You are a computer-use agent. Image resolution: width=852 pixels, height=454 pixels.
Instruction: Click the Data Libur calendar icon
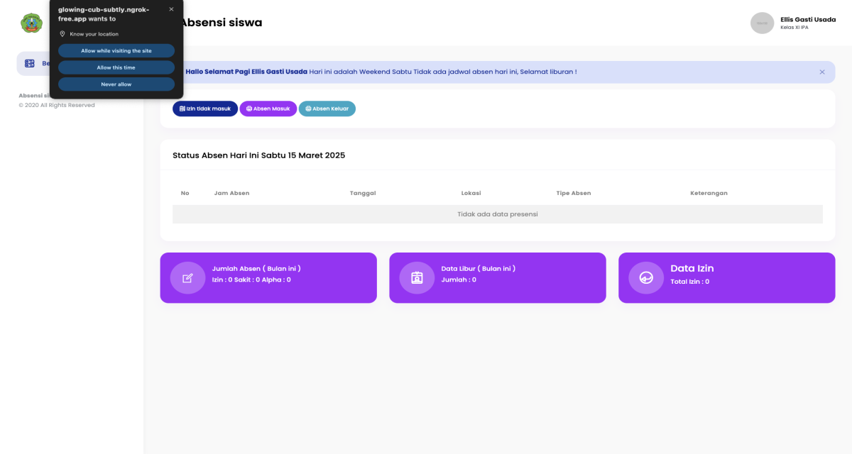tap(417, 278)
